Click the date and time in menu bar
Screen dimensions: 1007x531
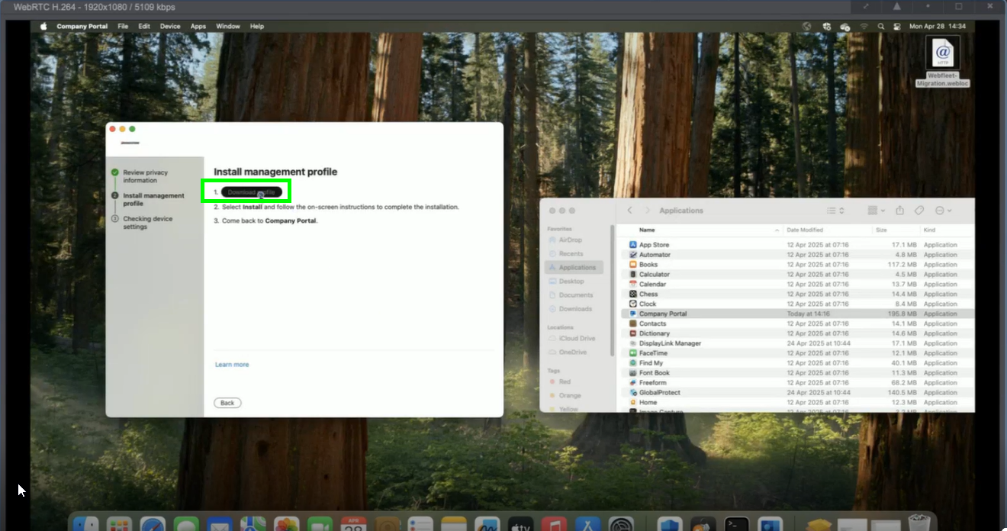(x=938, y=26)
